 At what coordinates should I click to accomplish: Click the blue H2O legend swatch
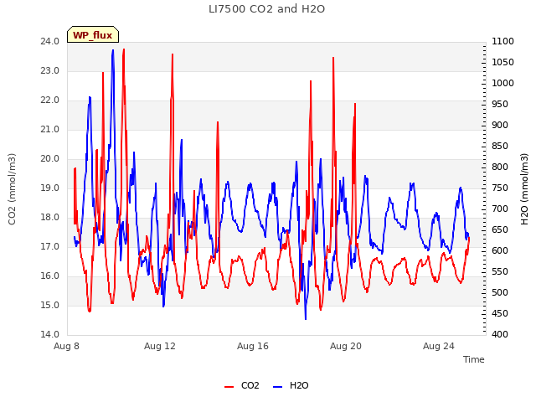[x=278, y=387]
